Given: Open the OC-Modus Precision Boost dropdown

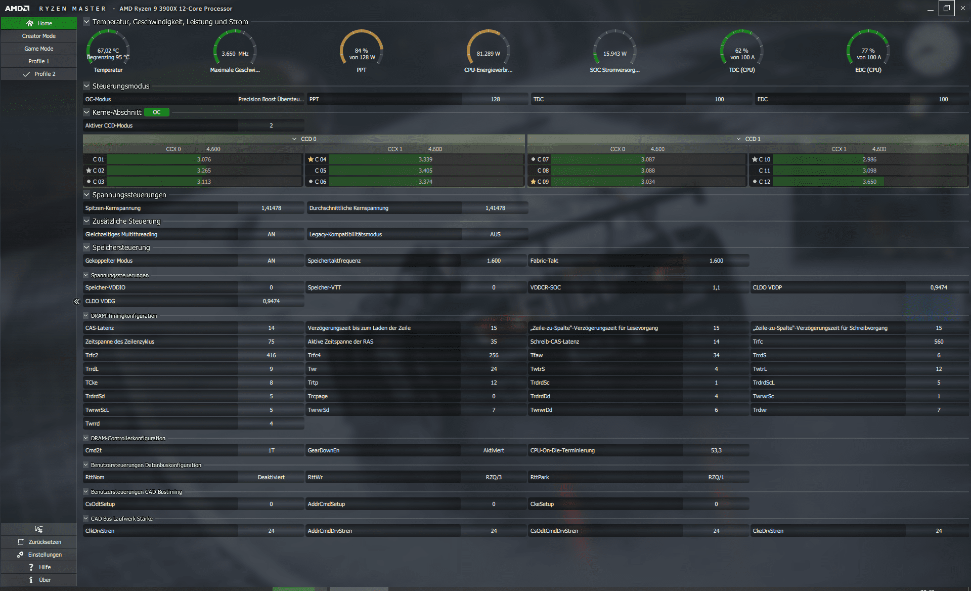Looking at the screenshot, I should pyautogui.click(x=271, y=99).
